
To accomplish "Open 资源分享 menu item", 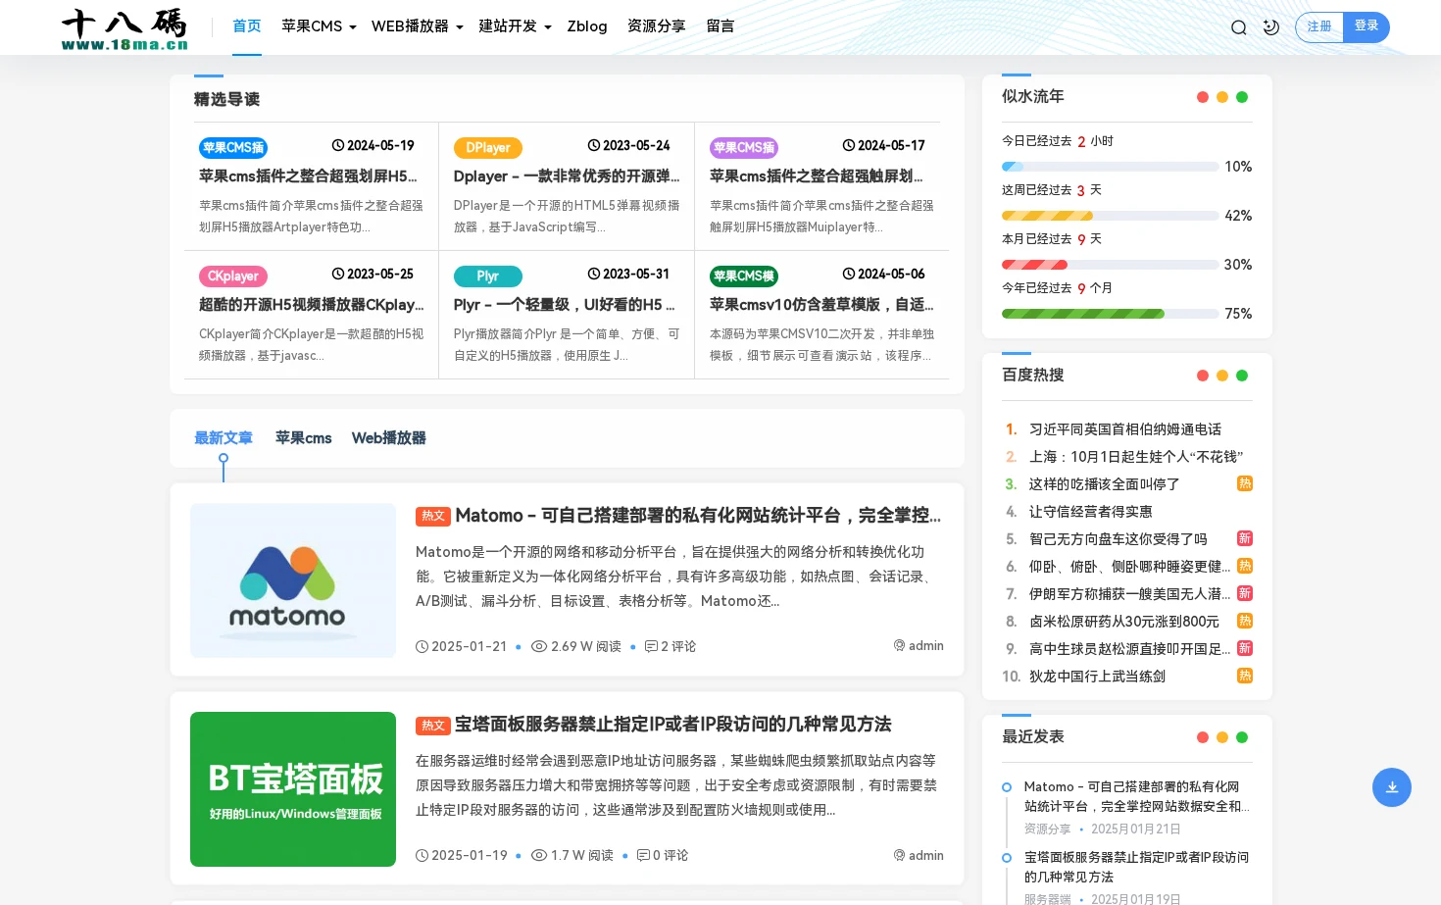I will (x=657, y=26).
